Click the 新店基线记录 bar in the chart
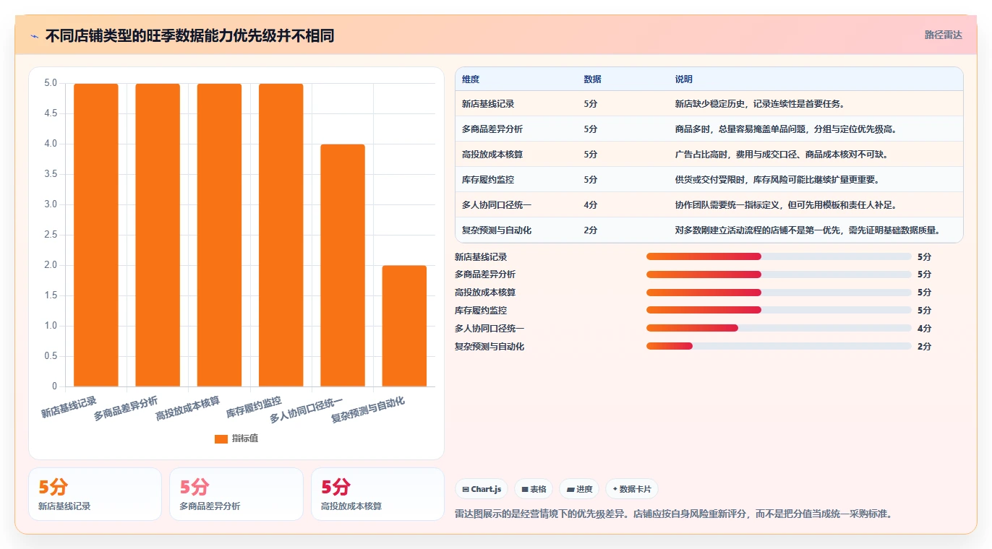Viewport: 992px width, 549px height. tap(96, 235)
